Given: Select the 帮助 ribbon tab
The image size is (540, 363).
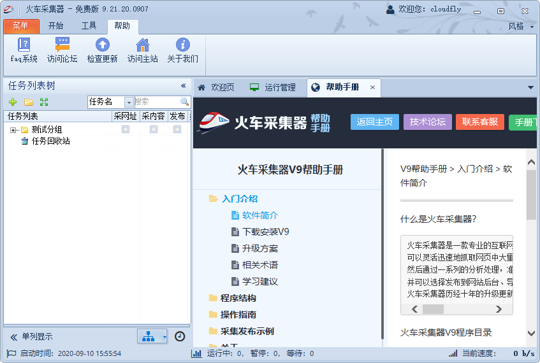Looking at the screenshot, I should 122,26.
